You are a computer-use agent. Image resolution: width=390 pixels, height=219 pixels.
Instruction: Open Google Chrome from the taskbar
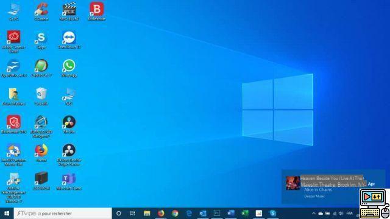(175, 214)
